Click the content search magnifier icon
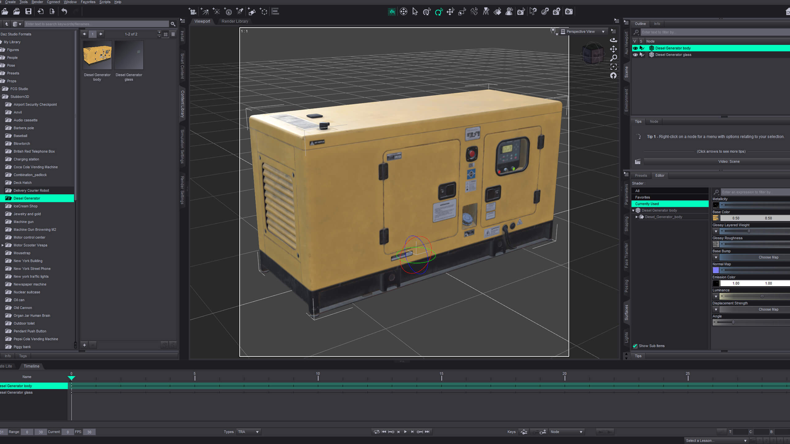Image resolution: width=790 pixels, height=444 pixels. 173,24
